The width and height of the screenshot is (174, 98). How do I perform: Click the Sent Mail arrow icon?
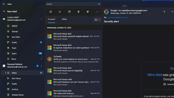pyautogui.click(x=8, y=37)
